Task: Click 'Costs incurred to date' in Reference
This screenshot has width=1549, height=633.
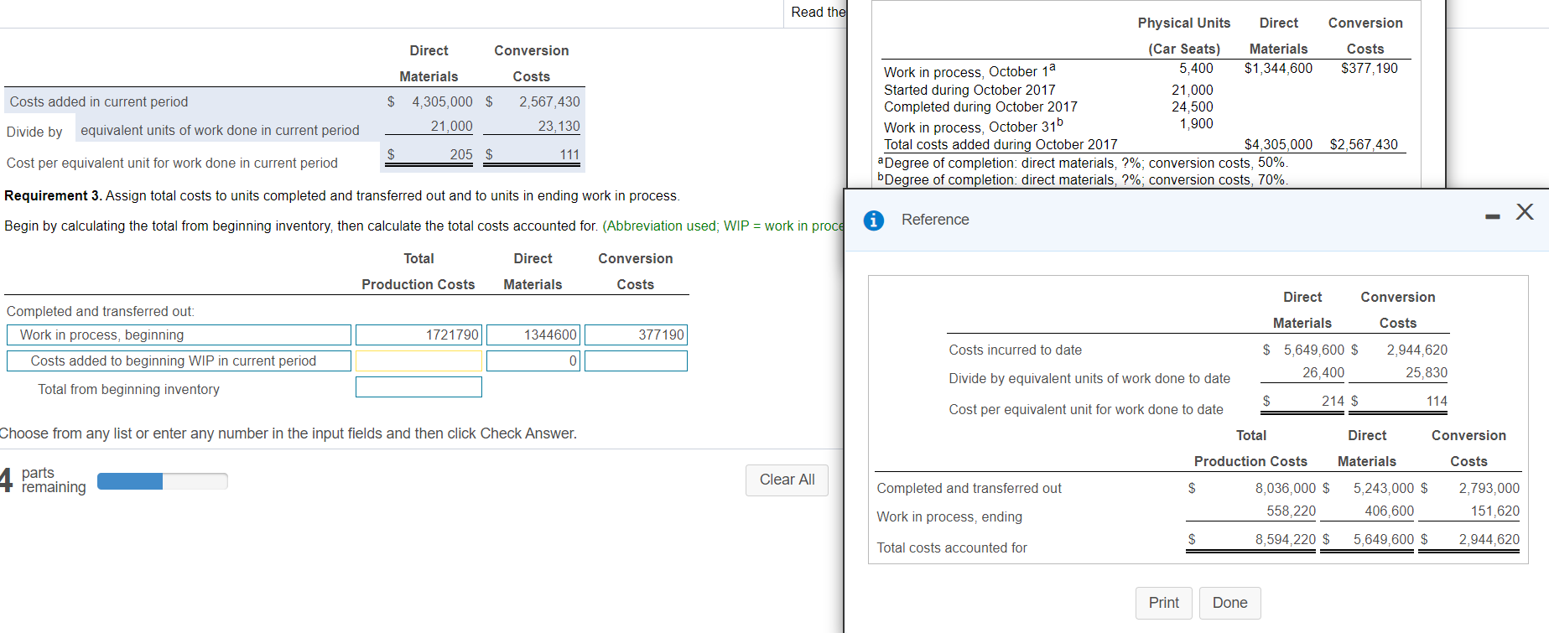Action: point(1015,350)
